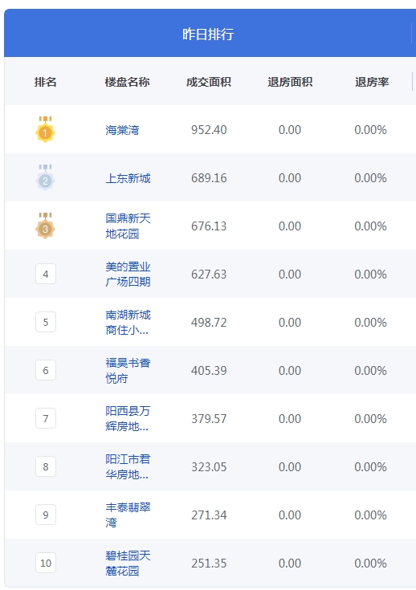This screenshot has height=590, width=416.
Task: Click the gold rank 1 medal icon
Action: (x=45, y=129)
